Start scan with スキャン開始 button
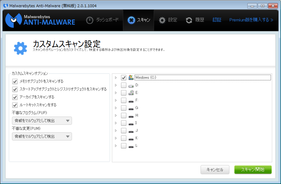 point(253,170)
